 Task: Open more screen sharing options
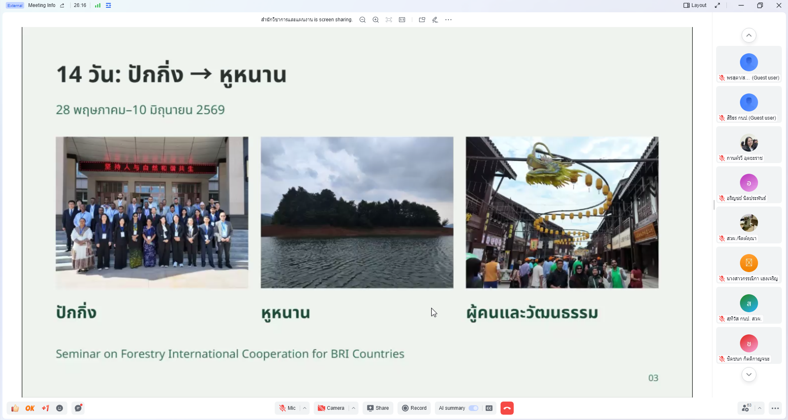pyautogui.click(x=448, y=20)
